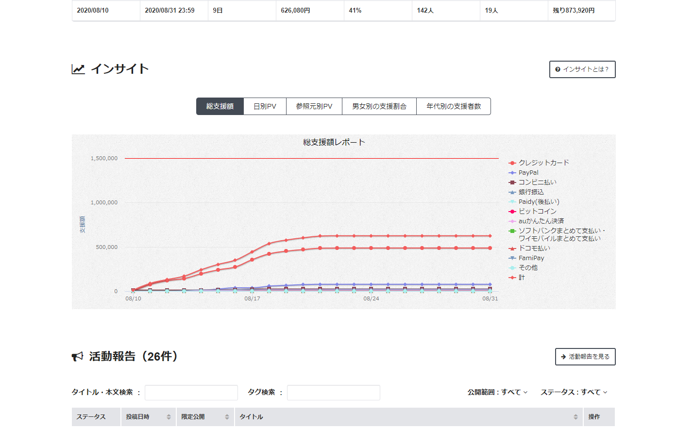The width and height of the screenshot is (677, 430).
Task: Click the インサイトとは？ help button
Action: pyautogui.click(x=582, y=69)
